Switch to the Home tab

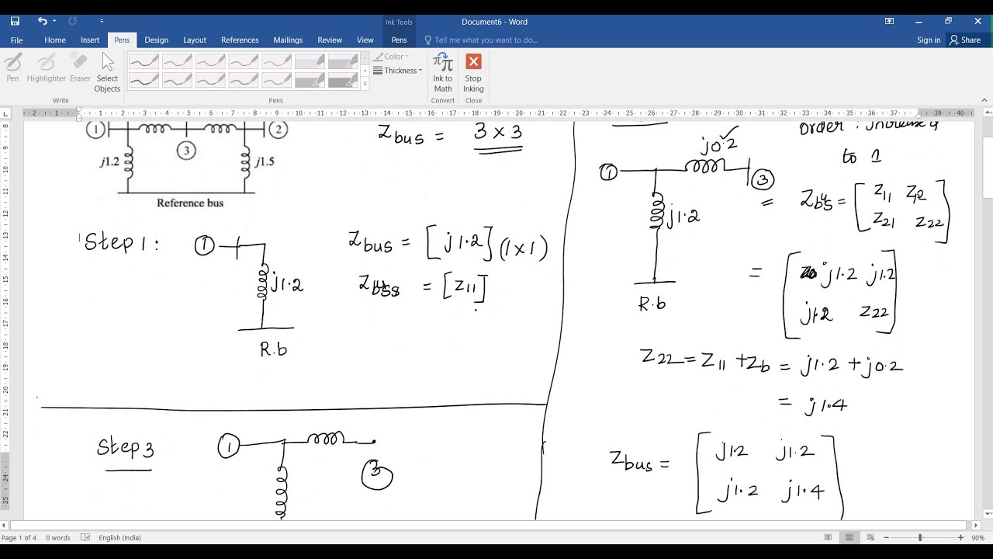[x=55, y=40]
